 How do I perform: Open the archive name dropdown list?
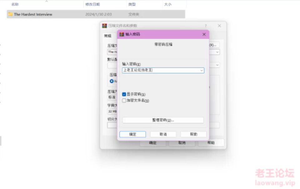[x=217, y=52]
